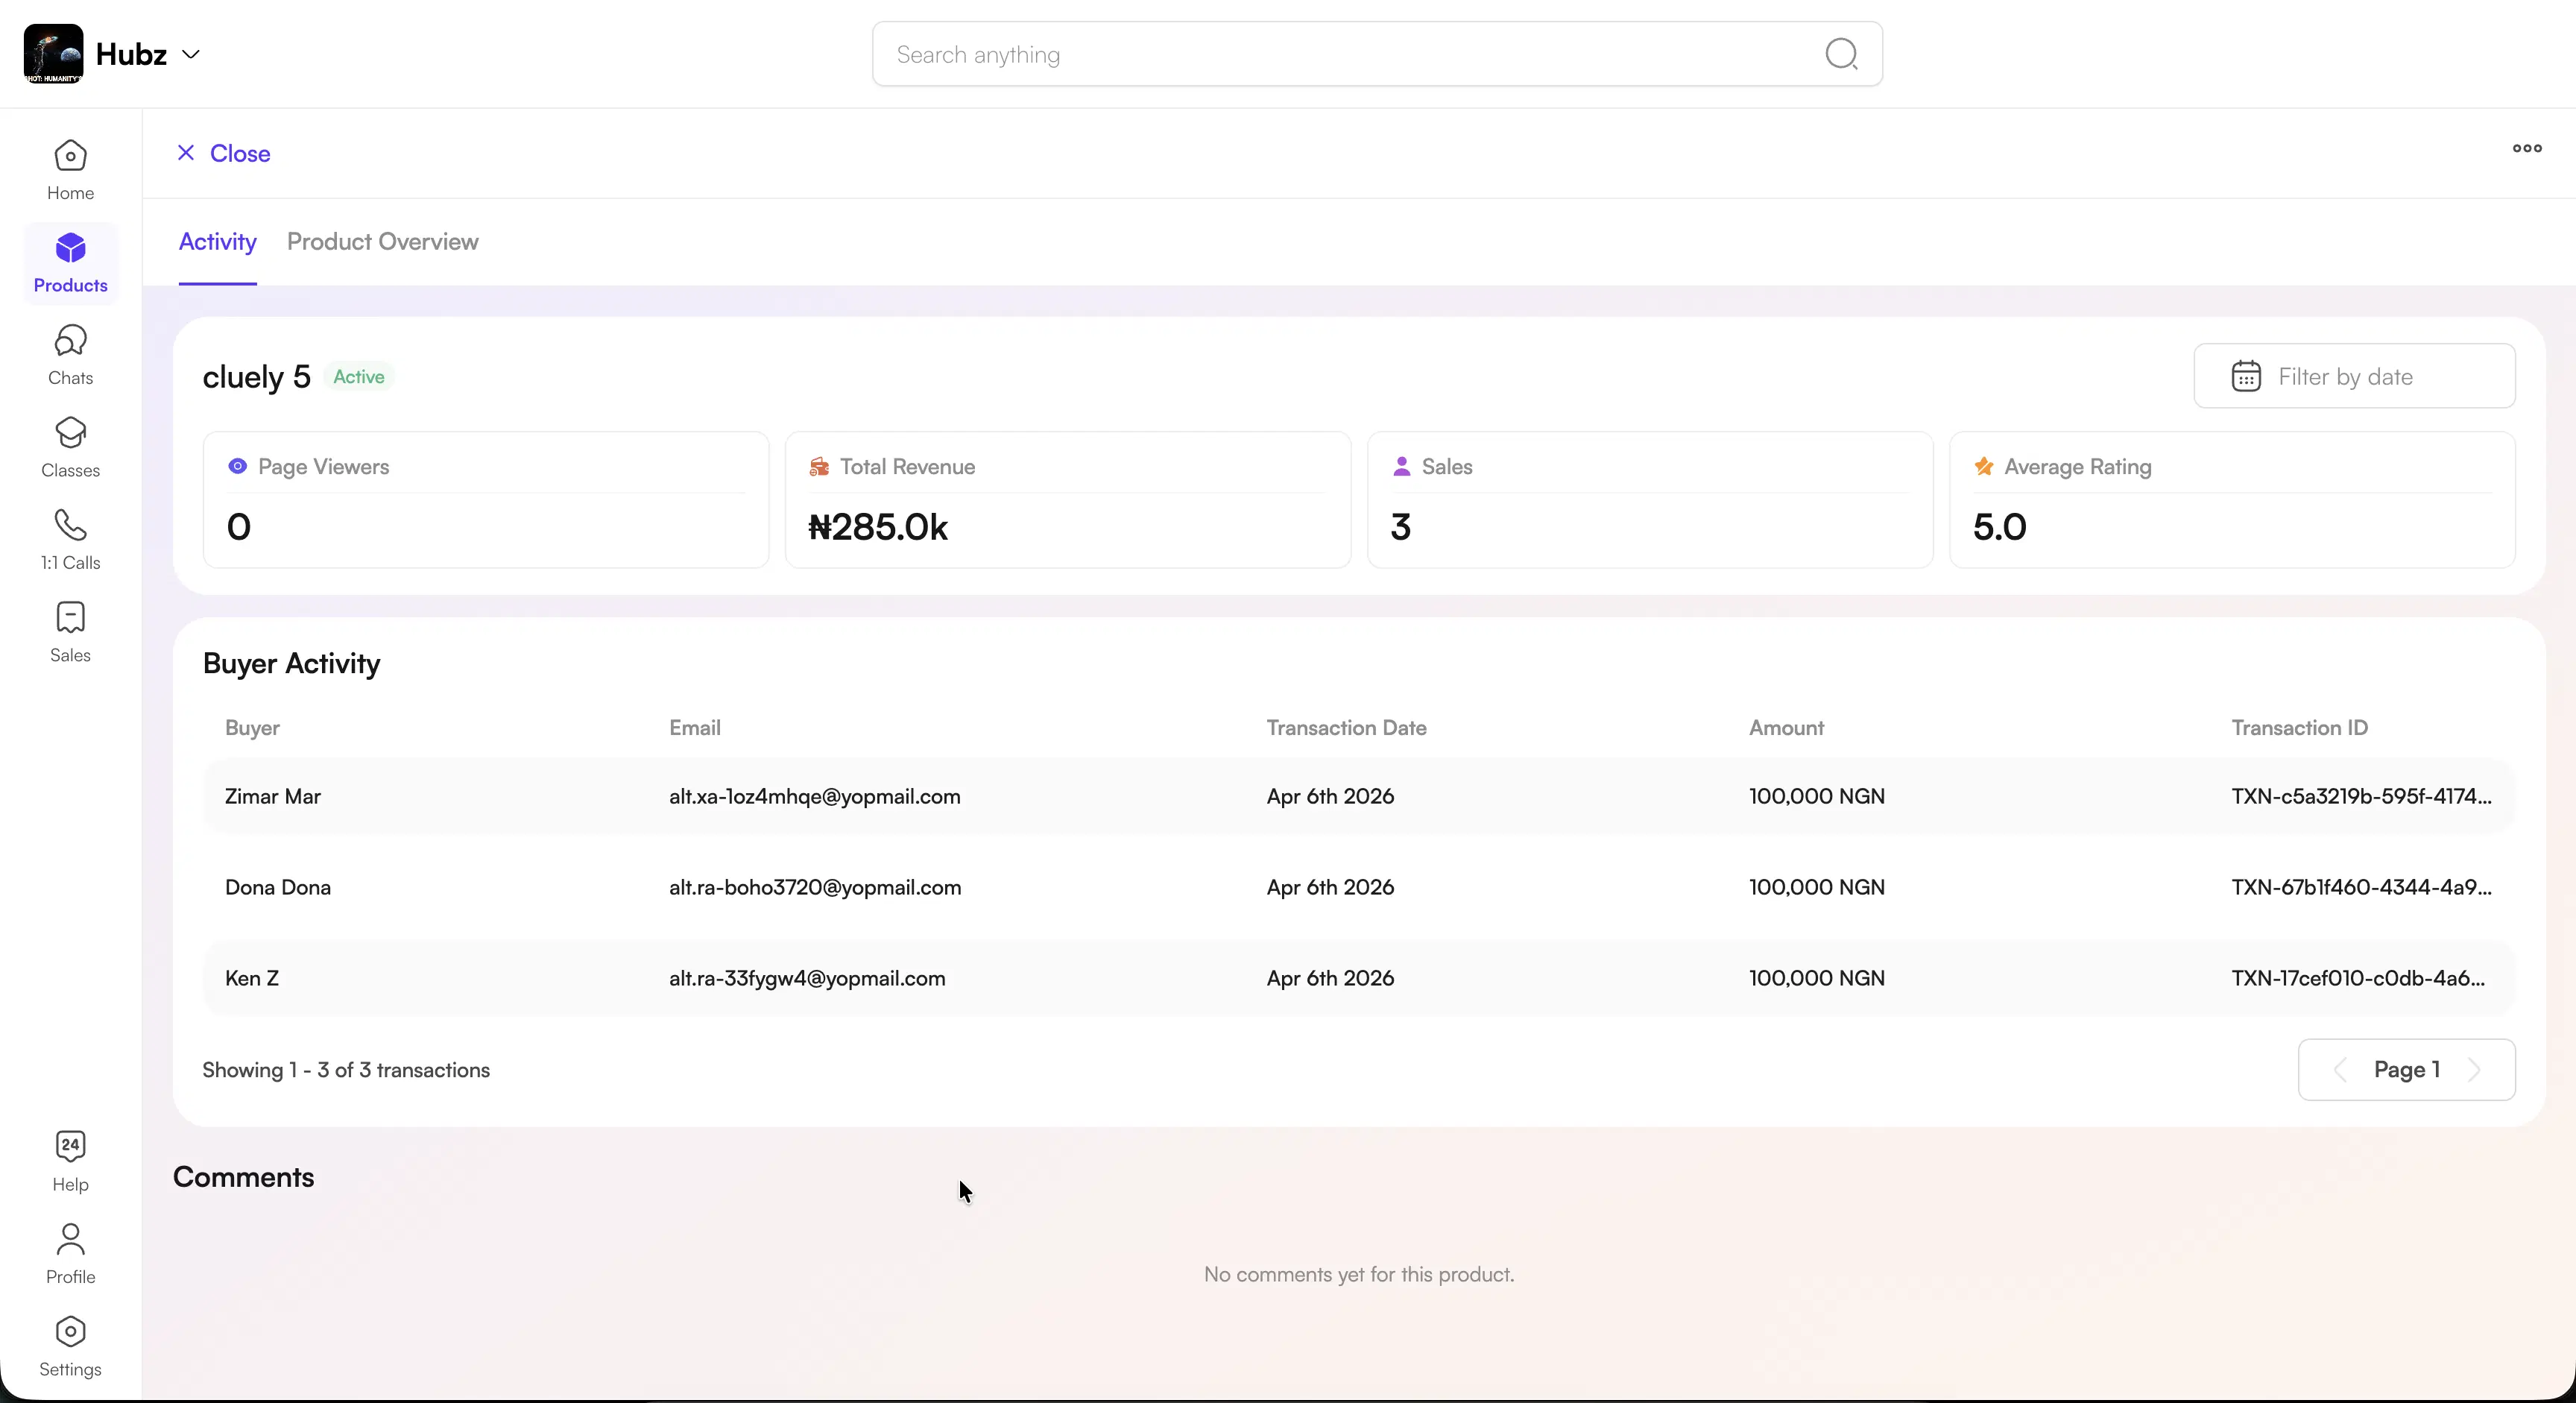Open the three-dot more options menu
Screen dimensions: 2576x1403
[x=2527, y=149]
